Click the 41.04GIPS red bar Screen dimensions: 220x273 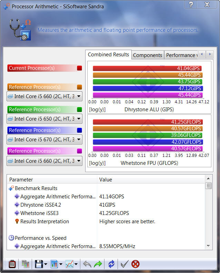pyautogui.click(x=147, y=68)
